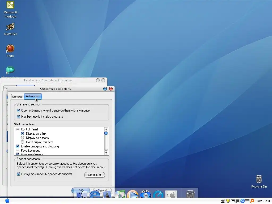This screenshot has width=272, height=204.
Task: Open the iTunes CD music icon
Action: point(120,194)
